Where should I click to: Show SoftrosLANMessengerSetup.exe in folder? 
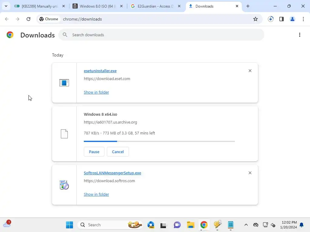tap(96, 194)
